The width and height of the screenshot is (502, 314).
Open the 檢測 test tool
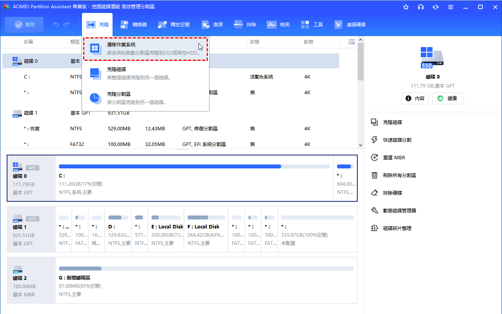tap(278, 25)
